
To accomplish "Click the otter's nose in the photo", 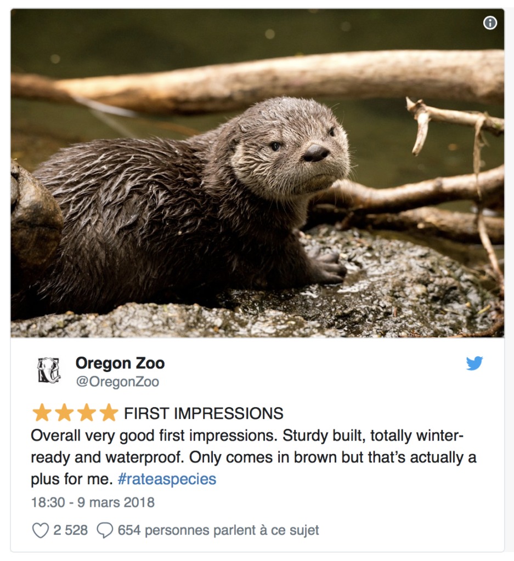I will click(x=317, y=153).
